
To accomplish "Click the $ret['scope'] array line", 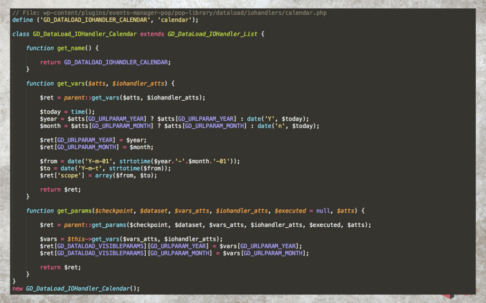I will click(99, 175).
